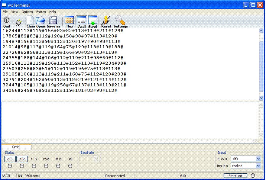
Task: Open the Help menu
Action: (x=52, y=12)
